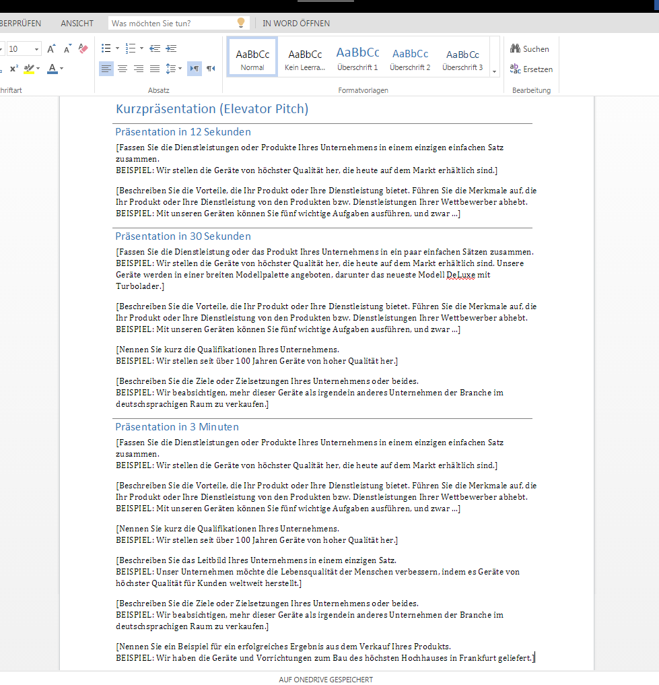This screenshot has height=685, width=659.
Task: Click the 'Was möchten Sie tun?' search field
Action: (x=172, y=23)
